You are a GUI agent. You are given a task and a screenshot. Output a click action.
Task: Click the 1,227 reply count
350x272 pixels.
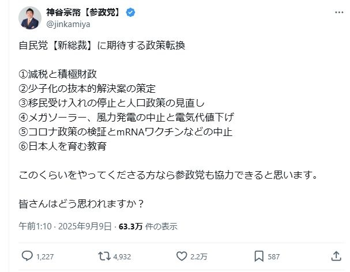pyautogui.click(x=45, y=256)
